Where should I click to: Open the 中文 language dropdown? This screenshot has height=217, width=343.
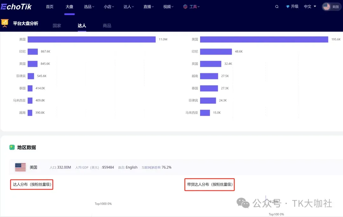click(x=310, y=7)
